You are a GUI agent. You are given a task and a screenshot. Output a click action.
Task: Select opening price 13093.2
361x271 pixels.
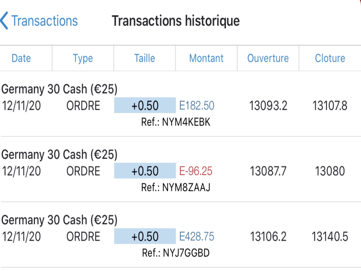268,106
